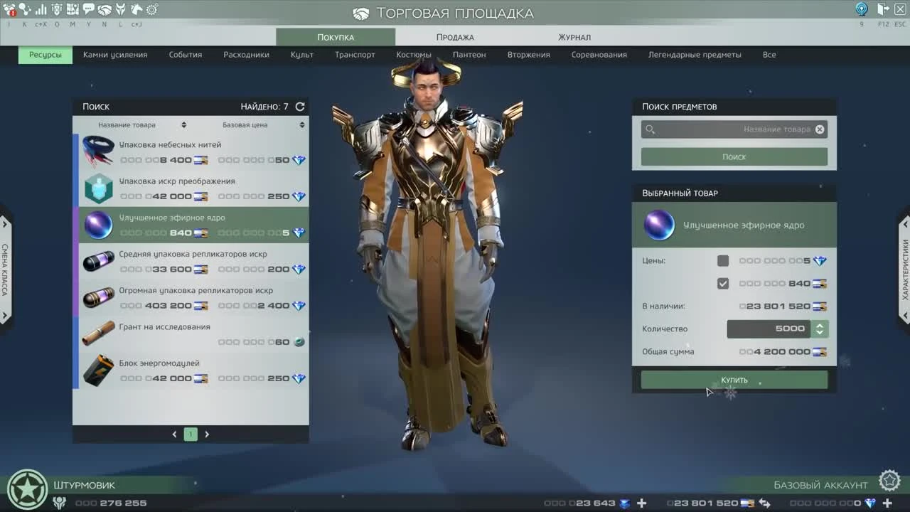Open the chat messages icon
910x512 pixels.
88,9
